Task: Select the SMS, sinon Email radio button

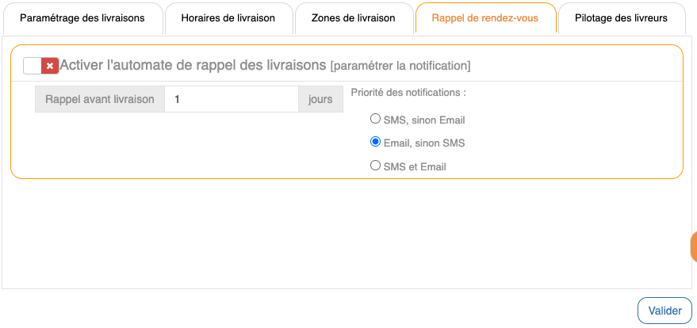Action: (376, 120)
